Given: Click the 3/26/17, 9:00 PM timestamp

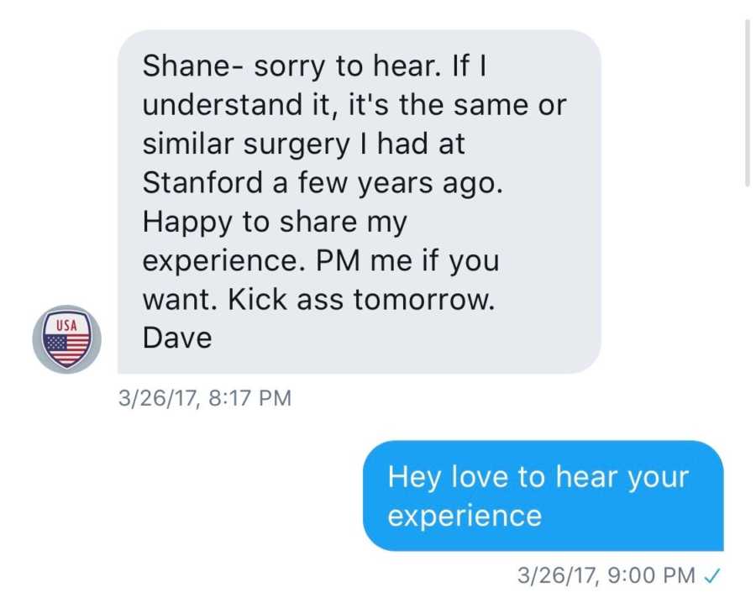Looking at the screenshot, I should click(x=606, y=575).
